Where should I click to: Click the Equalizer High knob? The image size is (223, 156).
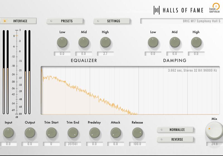pyautogui.click(x=105, y=42)
